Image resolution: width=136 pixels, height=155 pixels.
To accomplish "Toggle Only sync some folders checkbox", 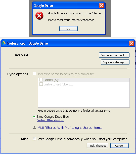I will 34,74.
